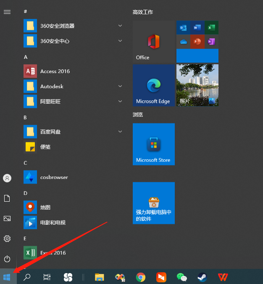The height and width of the screenshot is (284, 263).
Task: Open Word from the Office tile group
Action: click(x=197, y=28)
